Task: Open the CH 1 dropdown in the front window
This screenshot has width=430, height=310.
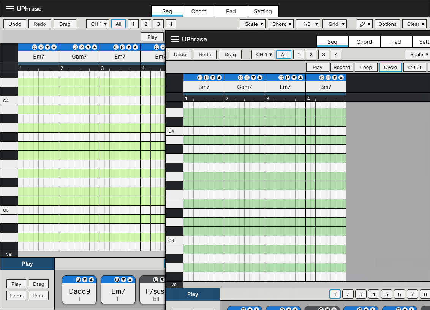Action: coord(263,55)
